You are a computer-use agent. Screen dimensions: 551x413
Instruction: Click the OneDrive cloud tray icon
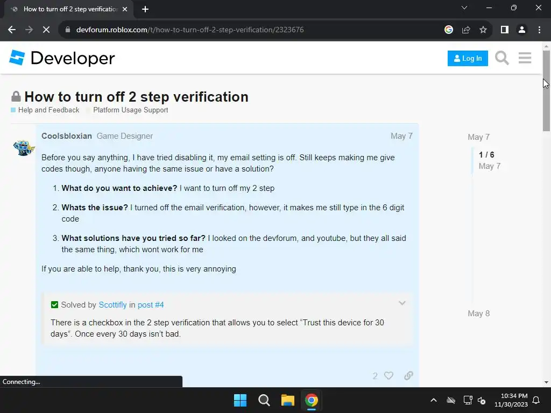click(451, 400)
